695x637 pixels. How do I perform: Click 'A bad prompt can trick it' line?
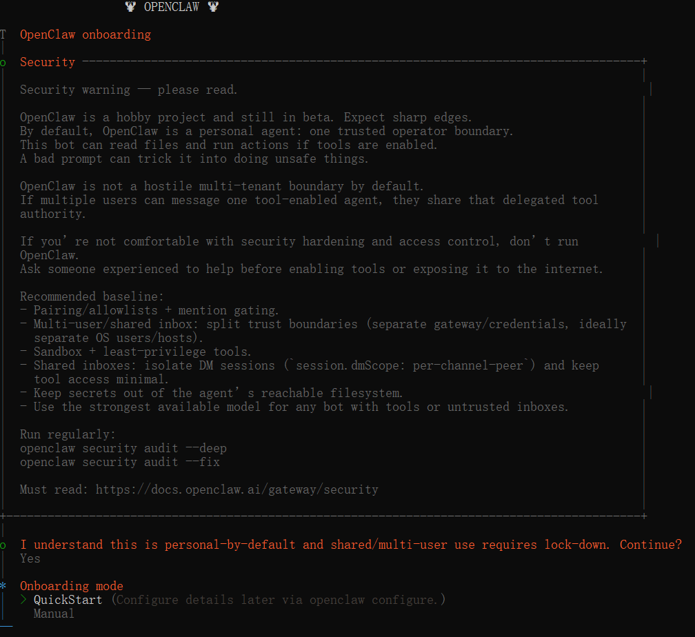click(194, 159)
